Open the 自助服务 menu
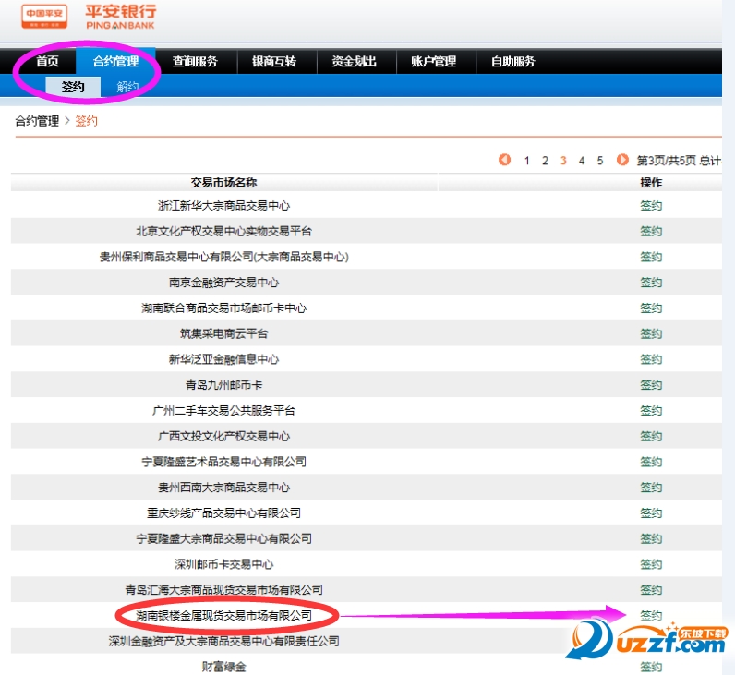 (512, 61)
